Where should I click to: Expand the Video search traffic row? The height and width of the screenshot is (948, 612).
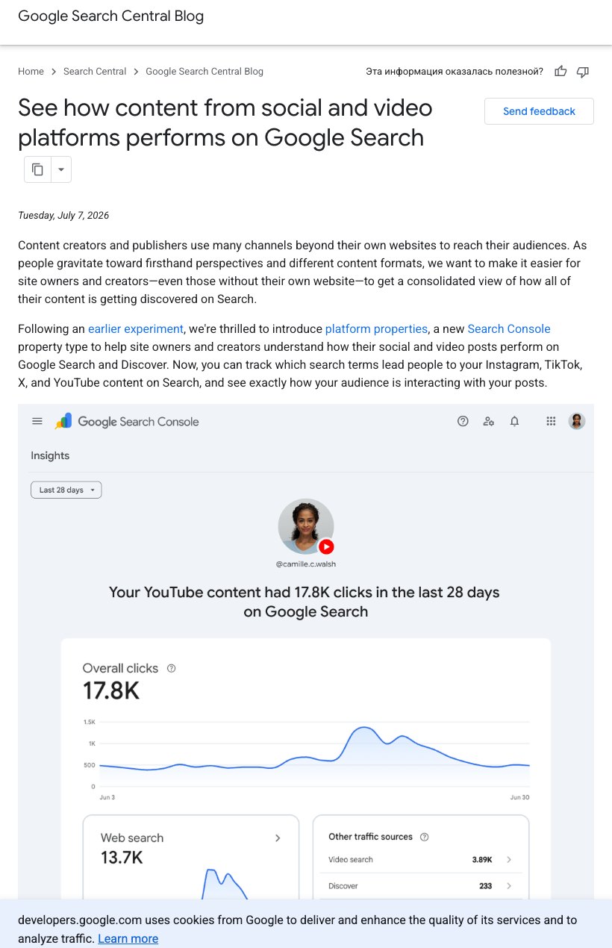click(421, 860)
